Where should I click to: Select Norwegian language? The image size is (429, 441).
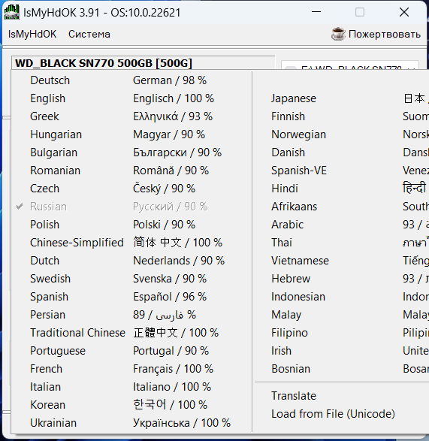342,134
